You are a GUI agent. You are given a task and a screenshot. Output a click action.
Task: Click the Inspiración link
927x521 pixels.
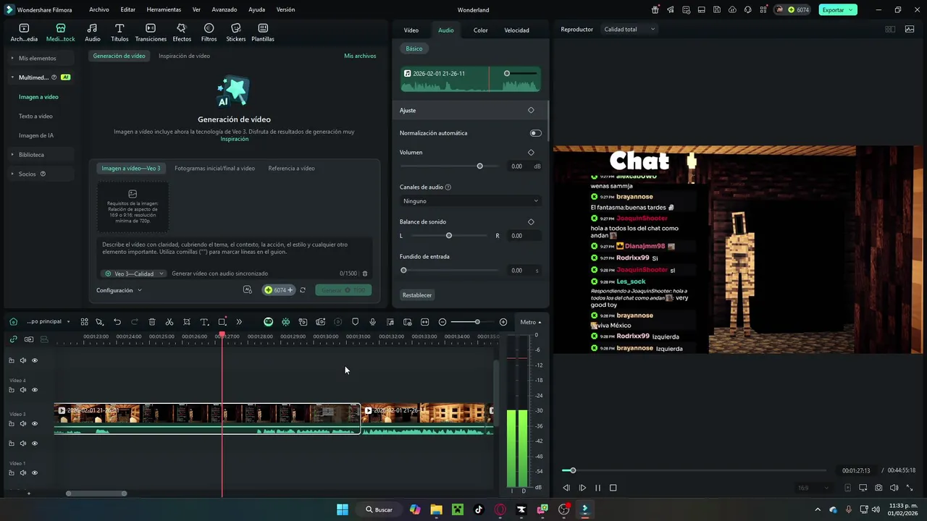click(x=234, y=139)
